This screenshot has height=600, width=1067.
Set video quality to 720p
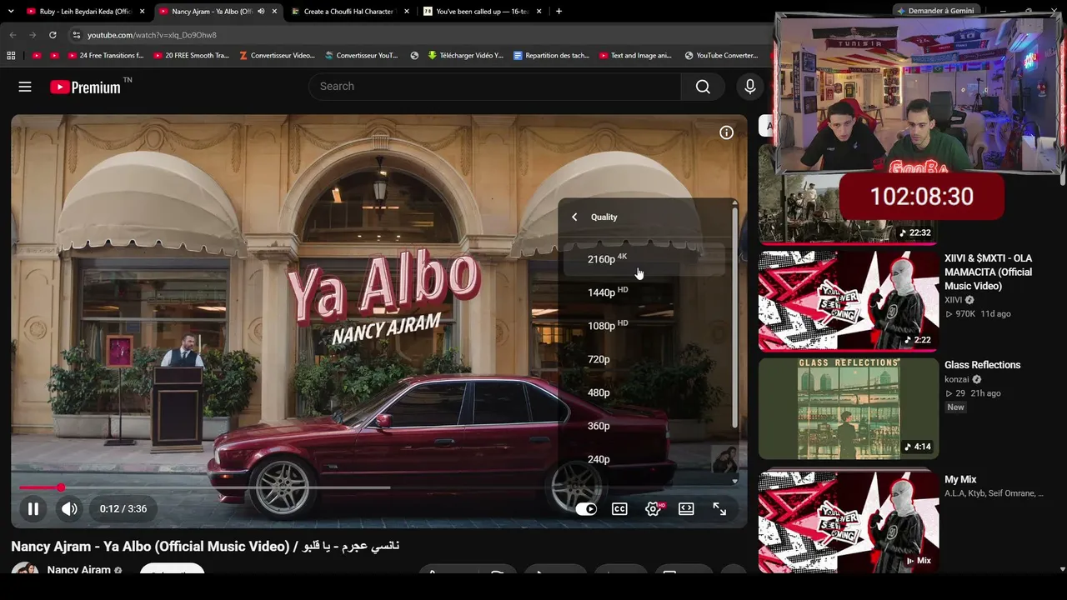644,359
